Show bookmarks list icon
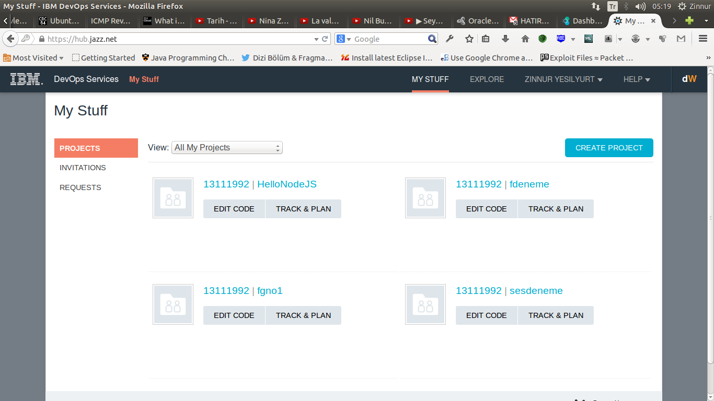 coord(486,39)
